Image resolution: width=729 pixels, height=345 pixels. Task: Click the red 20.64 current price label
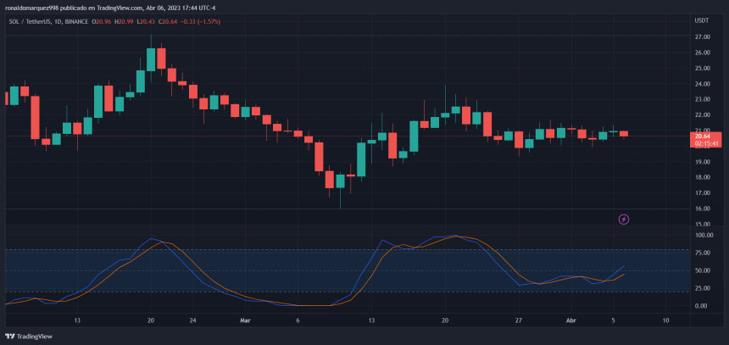702,136
